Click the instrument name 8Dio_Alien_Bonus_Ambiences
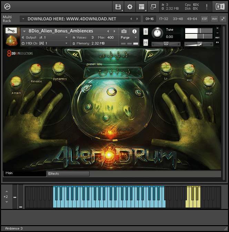 tap(61, 31)
